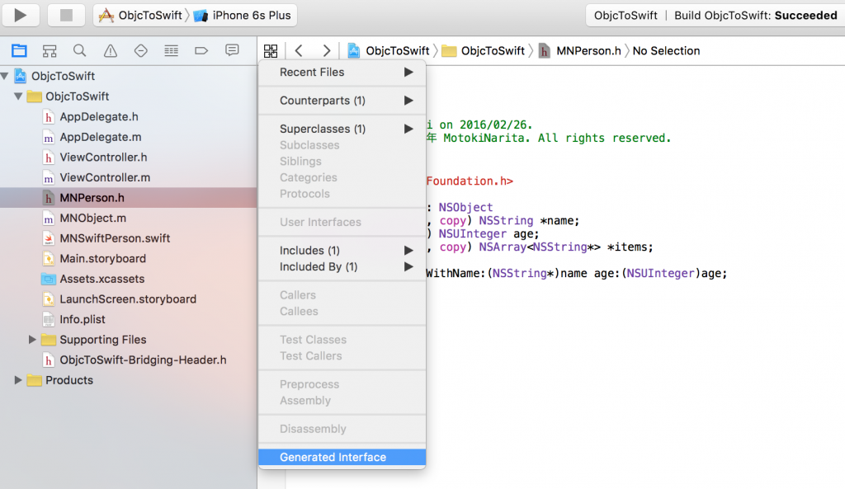Click the related items grid icon
The height and width of the screenshot is (489, 845).
point(271,50)
